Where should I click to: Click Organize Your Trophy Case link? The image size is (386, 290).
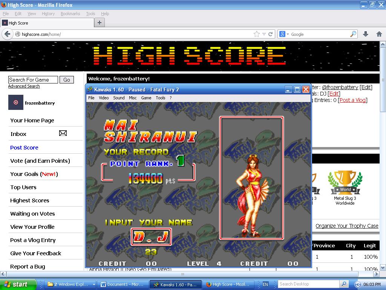(347, 226)
